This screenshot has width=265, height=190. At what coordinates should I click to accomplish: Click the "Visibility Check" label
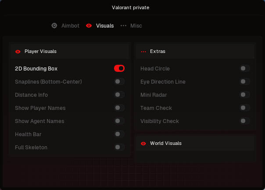click(x=160, y=121)
